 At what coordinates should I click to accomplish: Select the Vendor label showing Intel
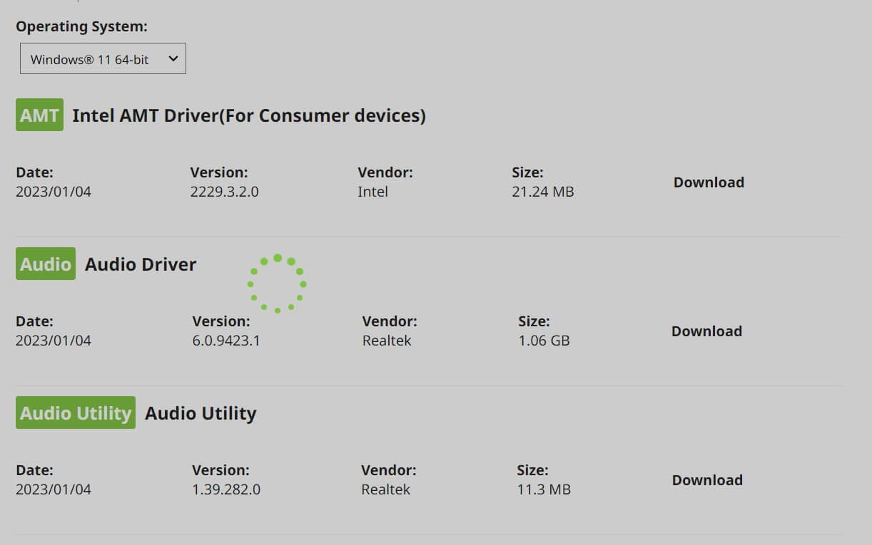pyautogui.click(x=385, y=172)
